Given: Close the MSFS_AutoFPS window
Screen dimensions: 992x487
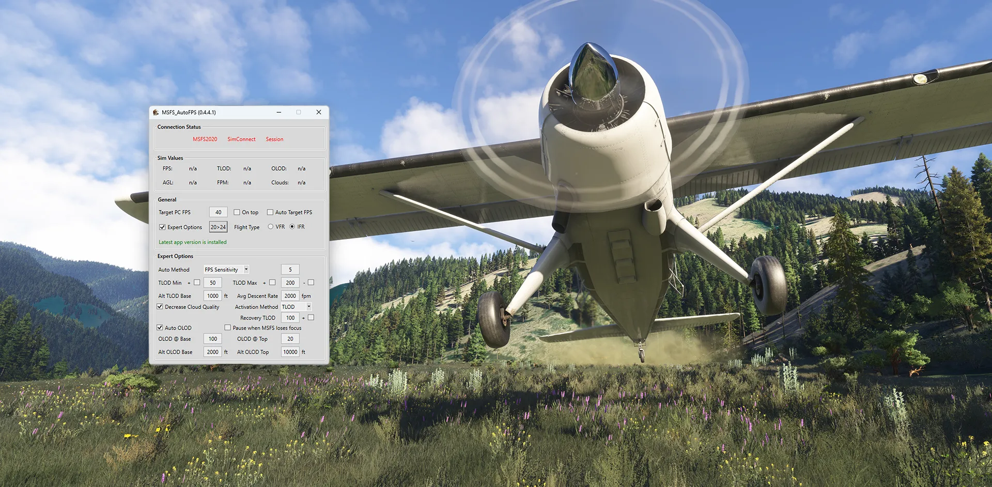Looking at the screenshot, I should tap(319, 112).
